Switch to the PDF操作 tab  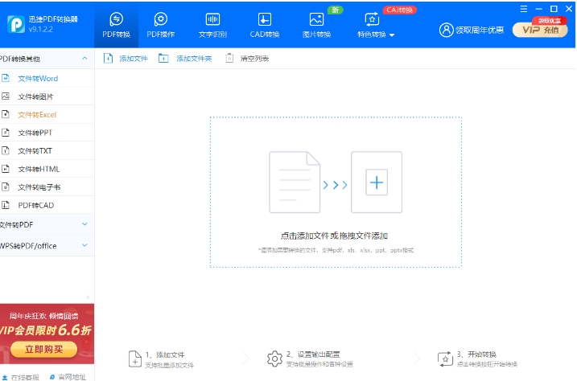coord(161,25)
